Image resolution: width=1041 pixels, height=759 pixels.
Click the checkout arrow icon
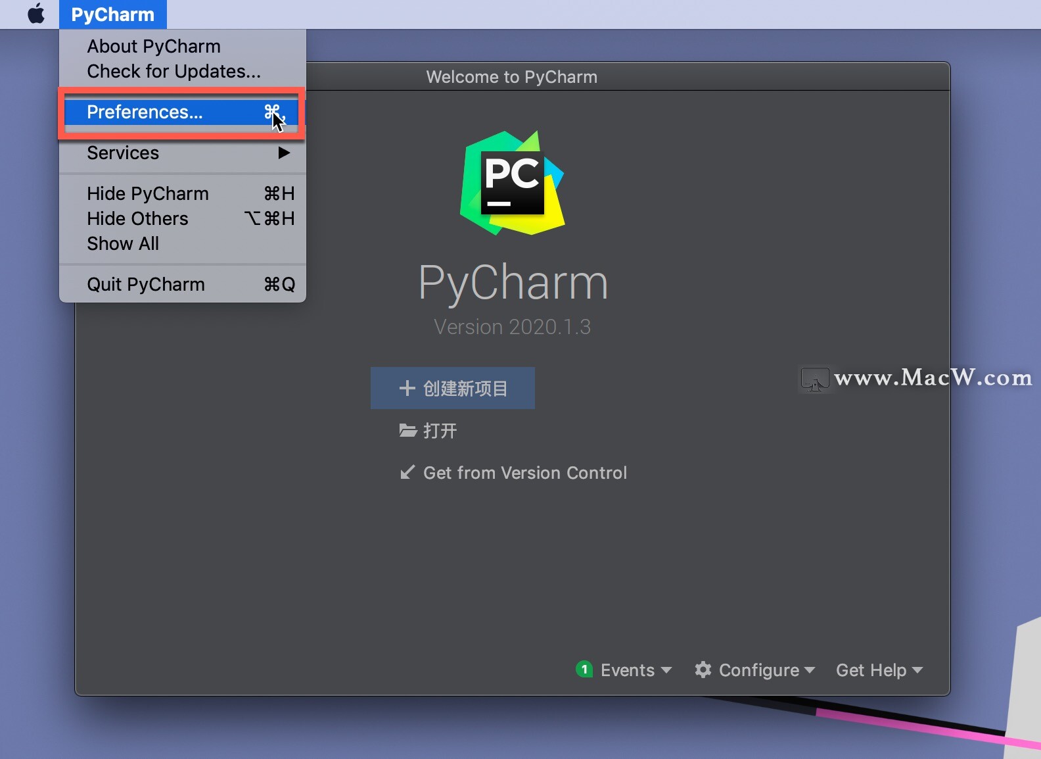coord(407,472)
